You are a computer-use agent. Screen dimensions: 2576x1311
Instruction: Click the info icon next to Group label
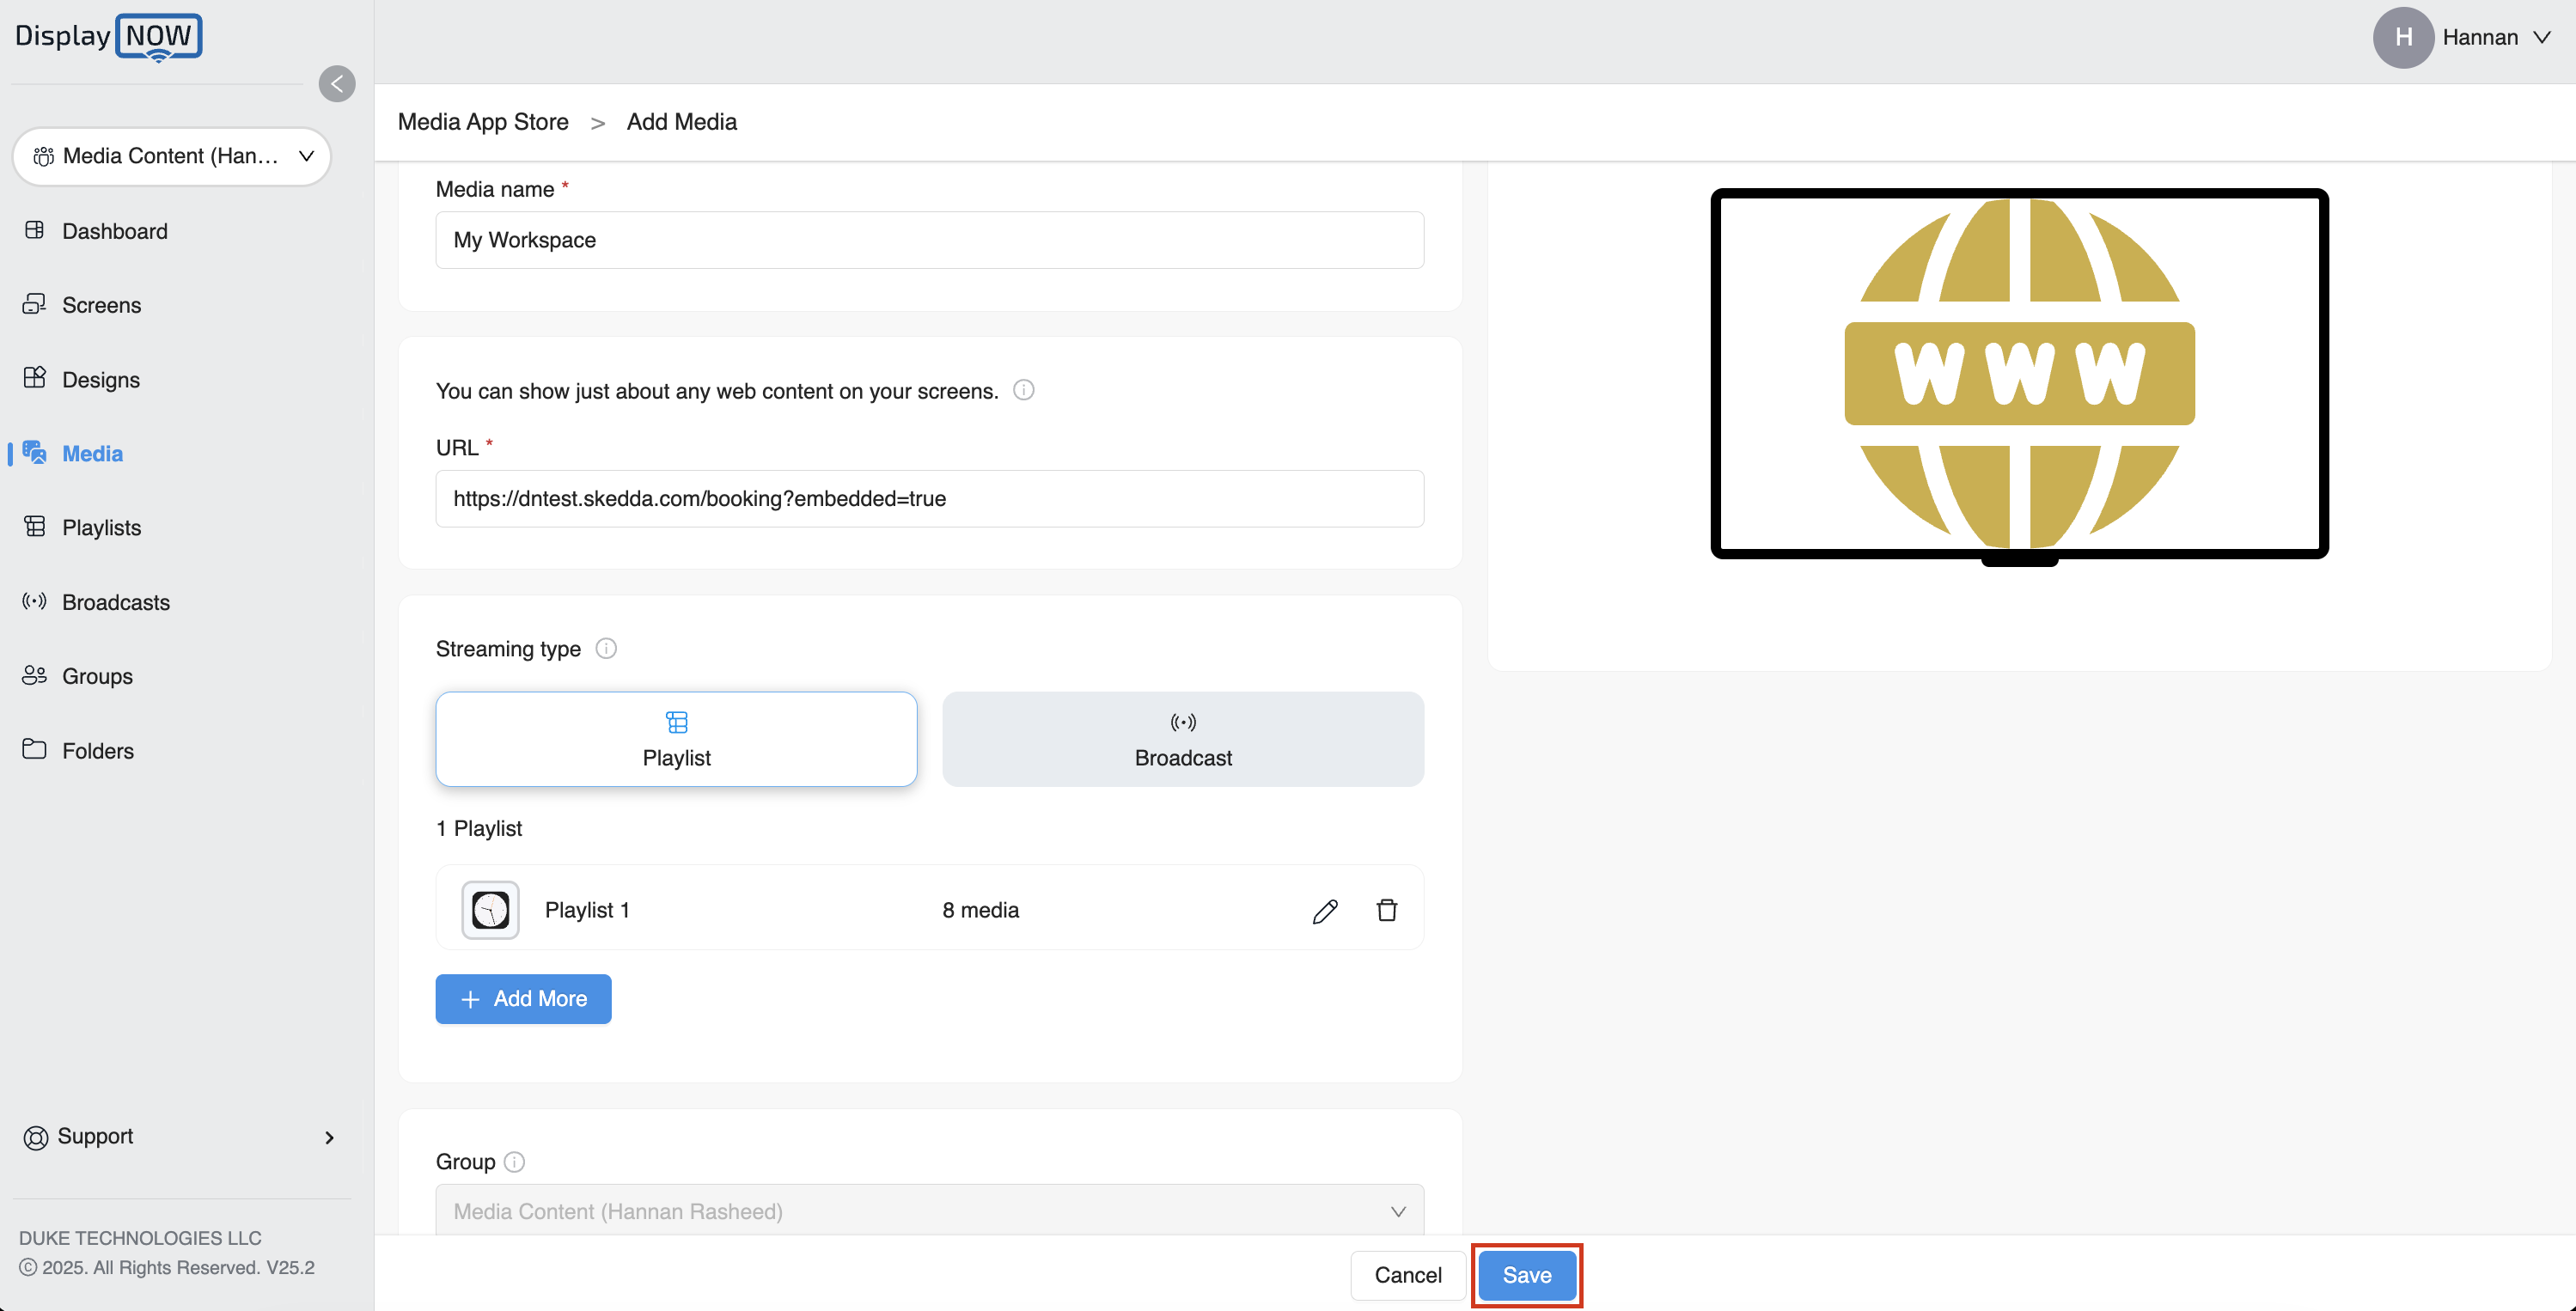click(514, 1161)
